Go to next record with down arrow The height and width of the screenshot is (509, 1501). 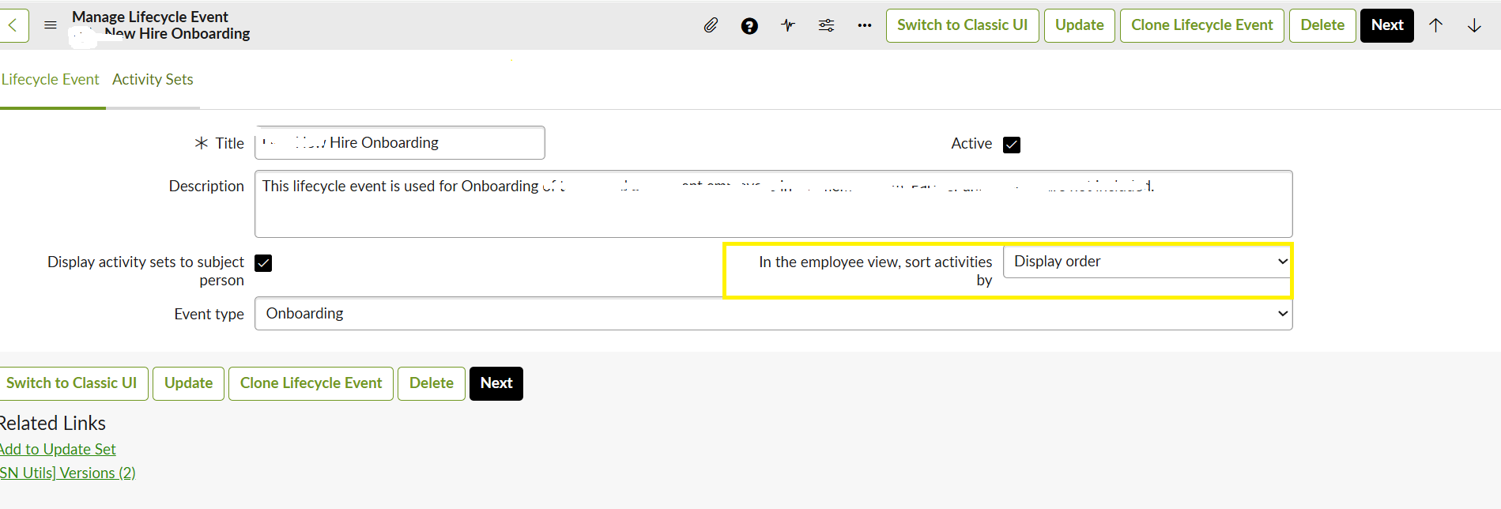(x=1474, y=25)
